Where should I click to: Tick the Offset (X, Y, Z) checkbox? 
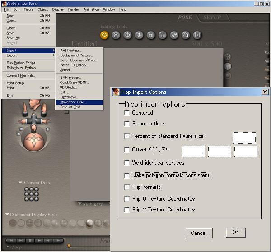[x=127, y=150]
